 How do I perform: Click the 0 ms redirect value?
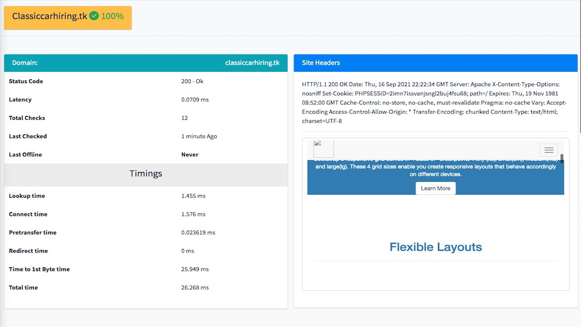tap(187, 251)
